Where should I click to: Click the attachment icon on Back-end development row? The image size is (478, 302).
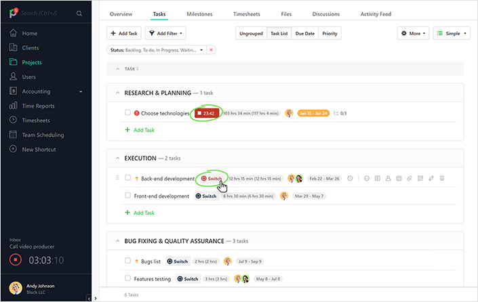click(410, 178)
